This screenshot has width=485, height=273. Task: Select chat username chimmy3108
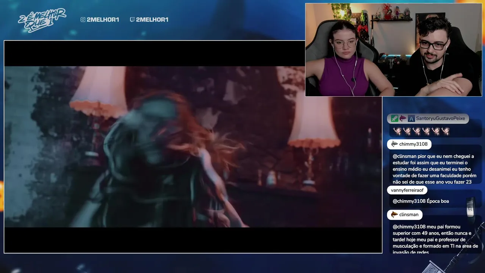413,144
